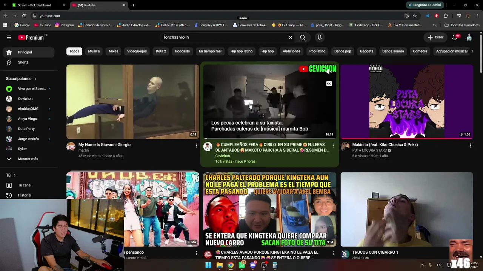The height and width of the screenshot is (271, 483).
Task: Open Shorts in the sidebar
Action: click(29, 62)
